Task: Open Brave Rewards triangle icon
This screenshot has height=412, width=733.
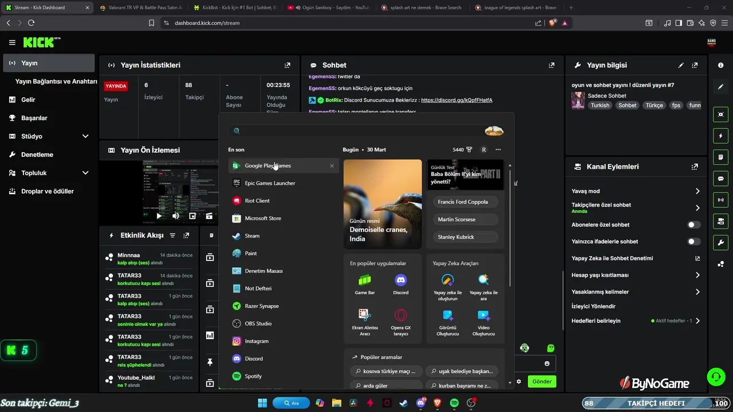Action: 565,23
